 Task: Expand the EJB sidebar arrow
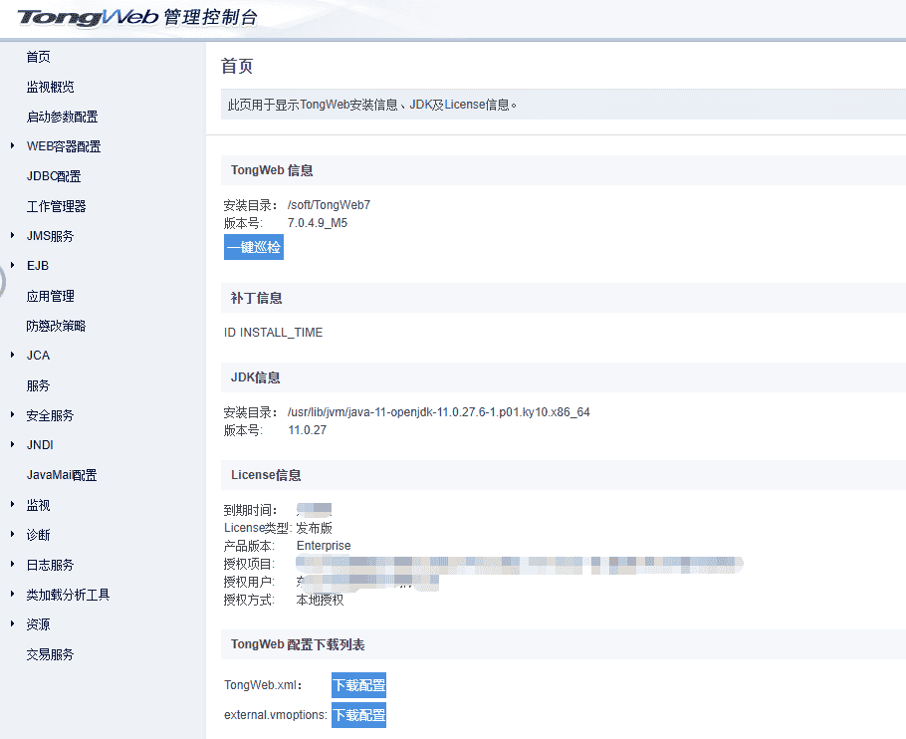[x=12, y=266]
